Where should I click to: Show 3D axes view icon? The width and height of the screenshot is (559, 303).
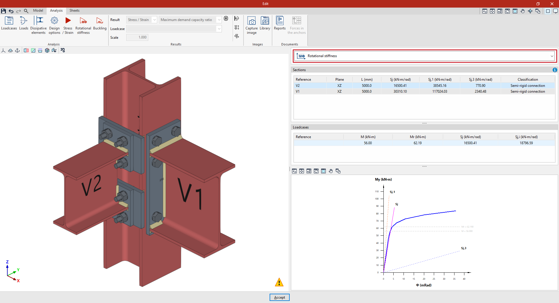click(3, 50)
